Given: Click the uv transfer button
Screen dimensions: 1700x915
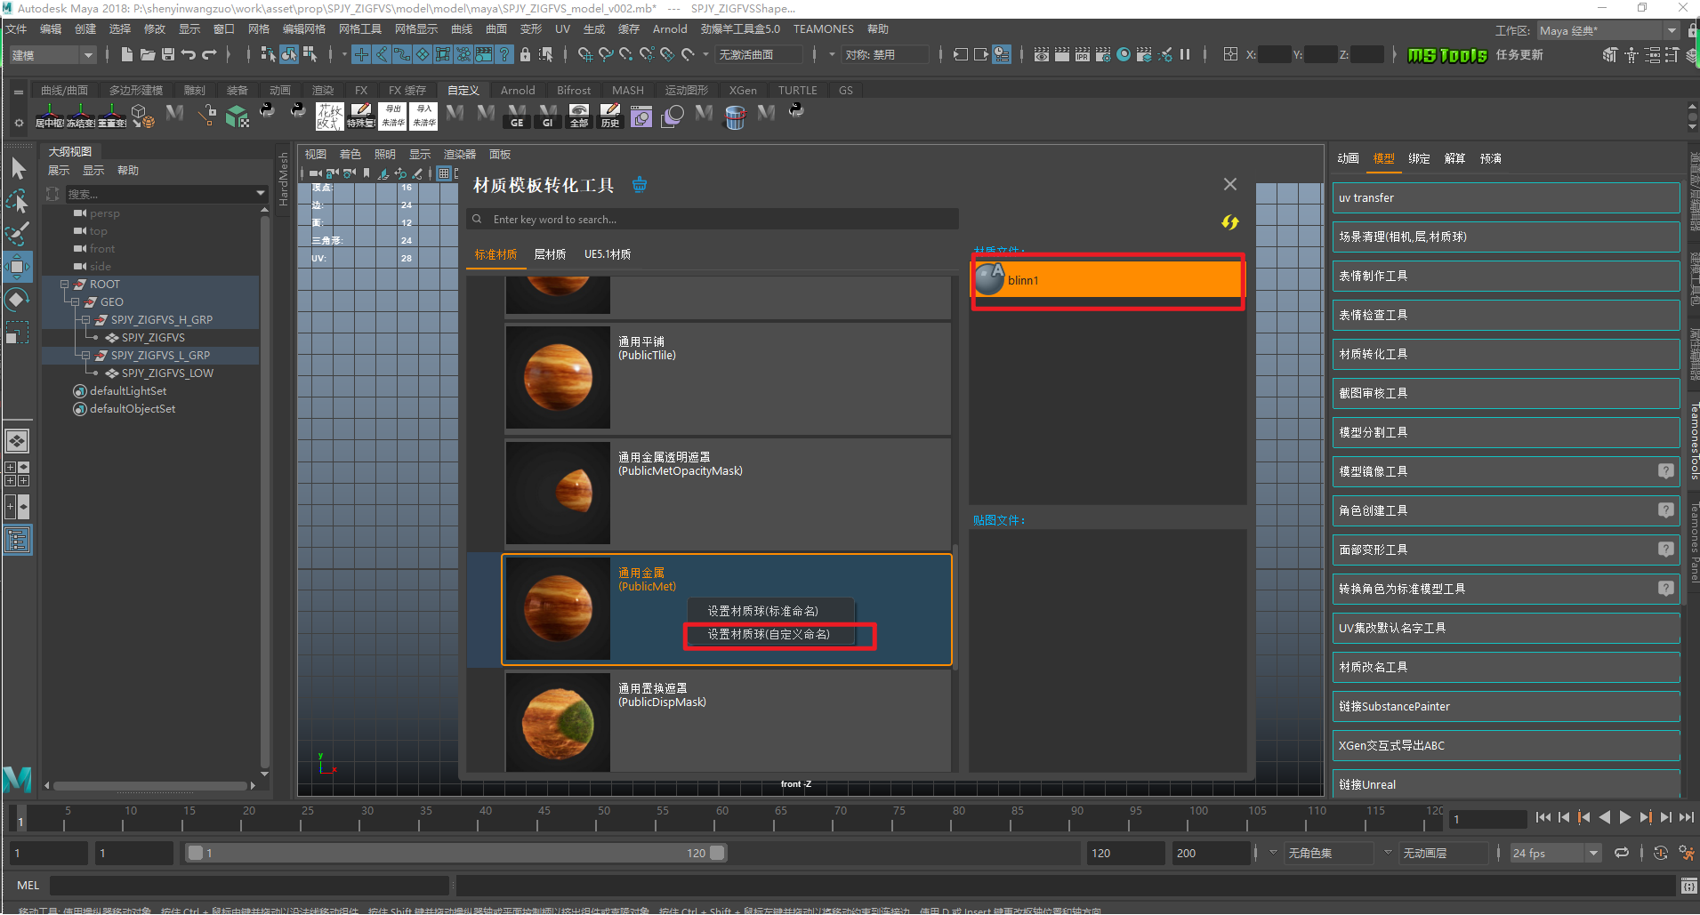Looking at the screenshot, I should click(x=1505, y=198).
